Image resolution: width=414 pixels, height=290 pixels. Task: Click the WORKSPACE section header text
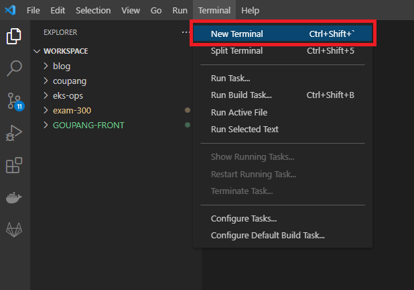(x=66, y=51)
